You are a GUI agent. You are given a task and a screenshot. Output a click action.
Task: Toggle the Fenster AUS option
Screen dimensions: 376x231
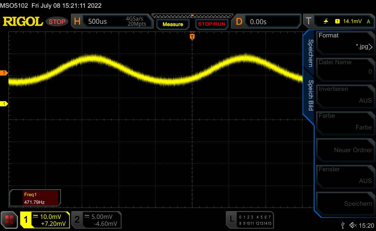click(x=344, y=175)
